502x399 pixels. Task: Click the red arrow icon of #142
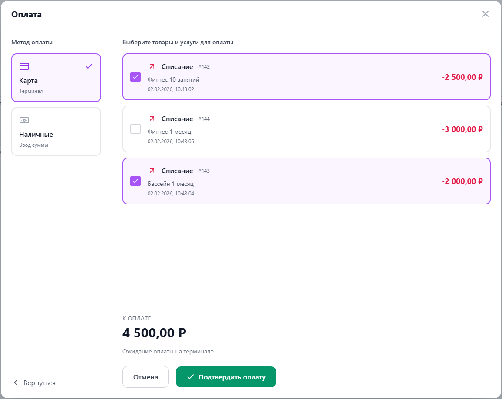point(152,66)
